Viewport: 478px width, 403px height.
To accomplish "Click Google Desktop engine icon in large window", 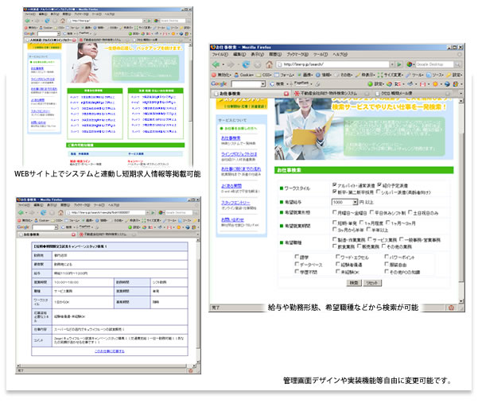I will pos(410,64).
